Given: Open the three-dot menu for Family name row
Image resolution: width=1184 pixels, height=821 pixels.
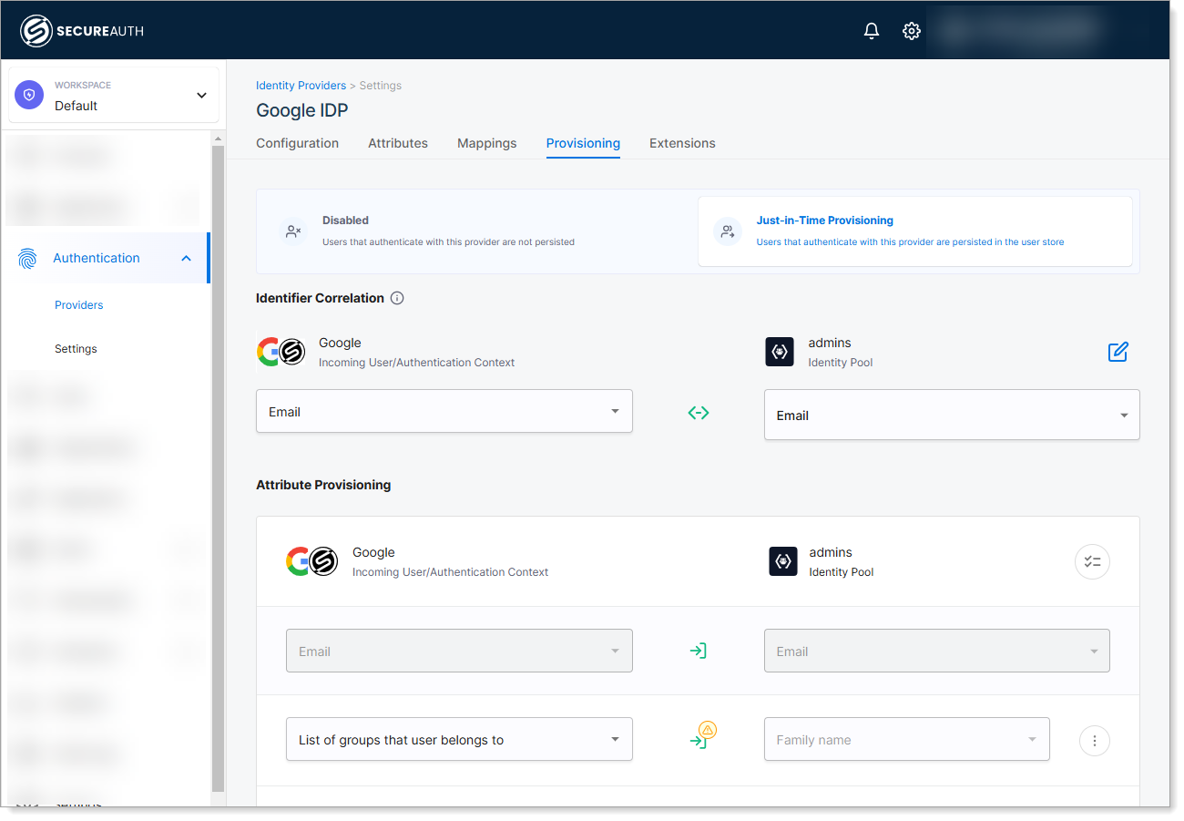Looking at the screenshot, I should coord(1094,741).
